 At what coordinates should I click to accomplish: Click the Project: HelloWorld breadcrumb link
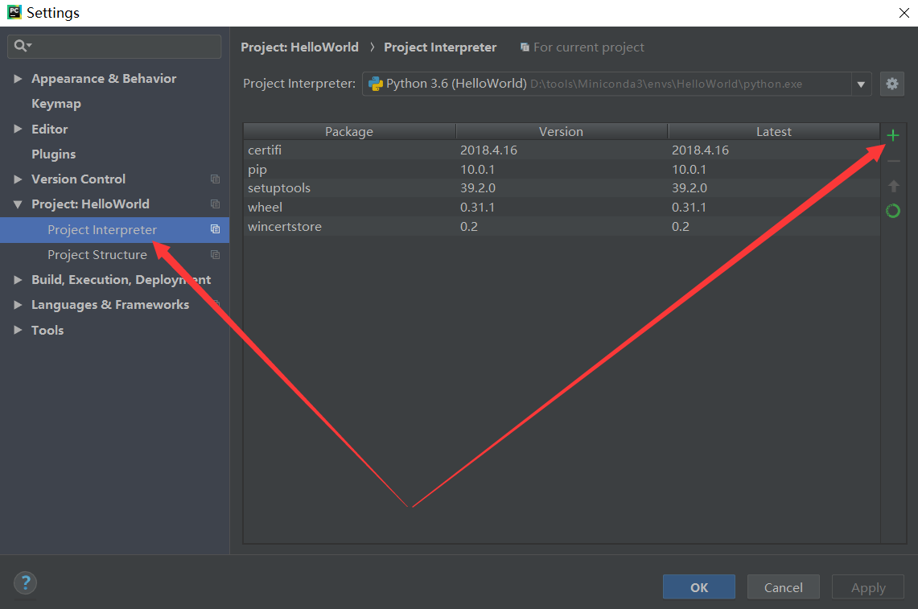click(x=299, y=47)
